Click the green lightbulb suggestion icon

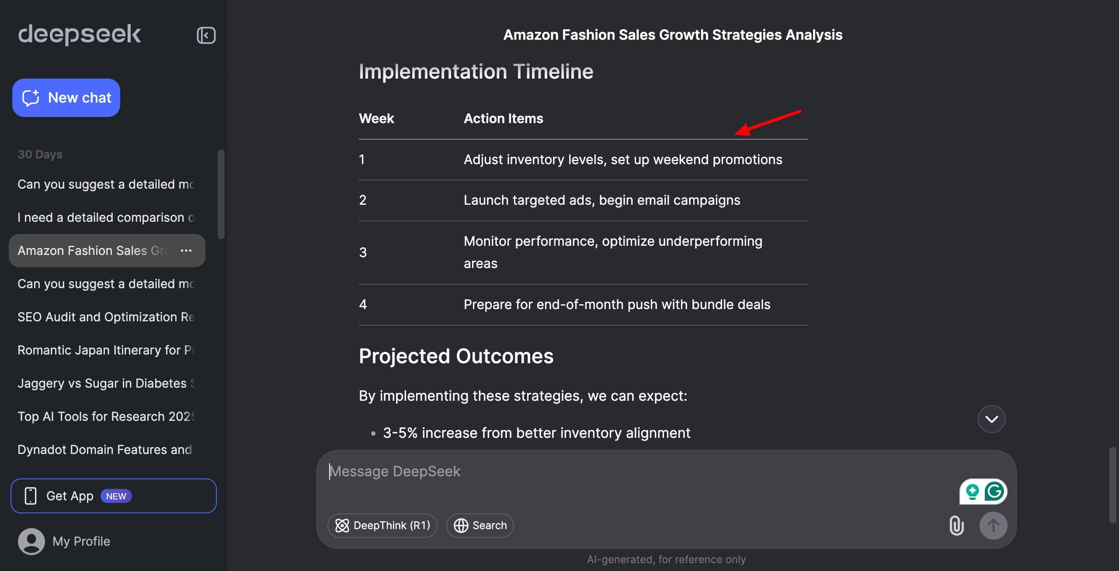(972, 491)
